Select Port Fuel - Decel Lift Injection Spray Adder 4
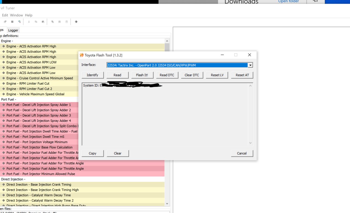The image size is (350, 213). click(39, 121)
